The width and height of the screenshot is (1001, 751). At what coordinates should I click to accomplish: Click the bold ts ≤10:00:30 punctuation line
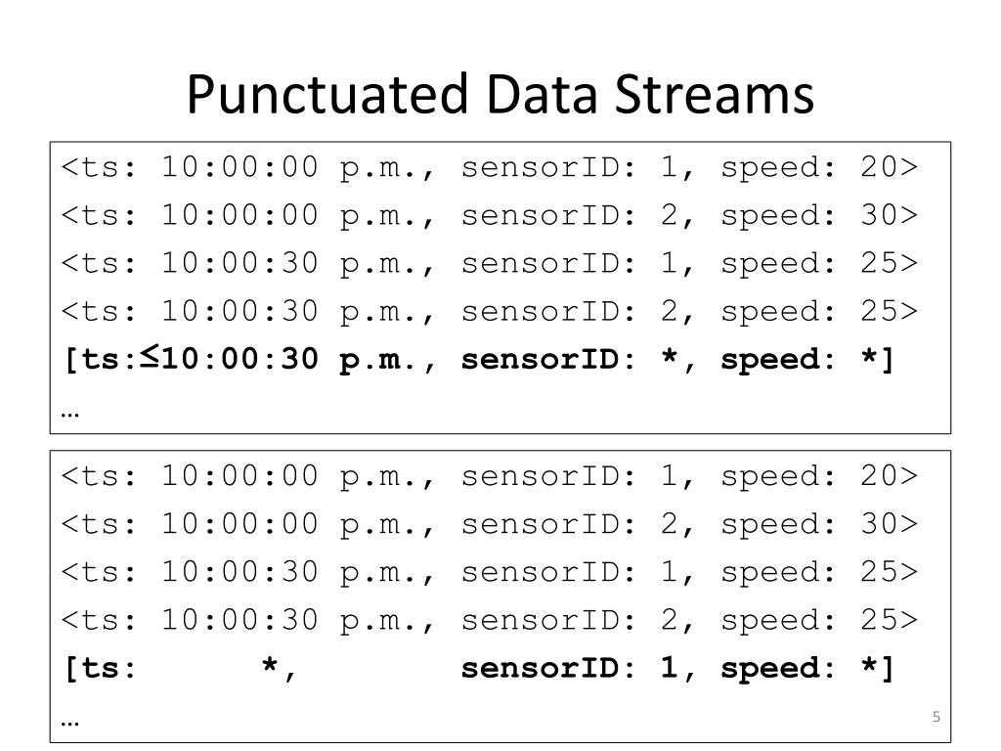[x=479, y=359]
